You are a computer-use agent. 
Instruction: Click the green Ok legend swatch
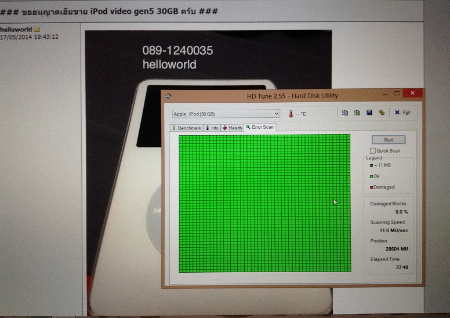pyautogui.click(x=371, y=176)
